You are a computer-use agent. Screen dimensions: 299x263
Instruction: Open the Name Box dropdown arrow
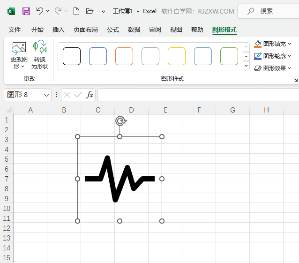46,95
